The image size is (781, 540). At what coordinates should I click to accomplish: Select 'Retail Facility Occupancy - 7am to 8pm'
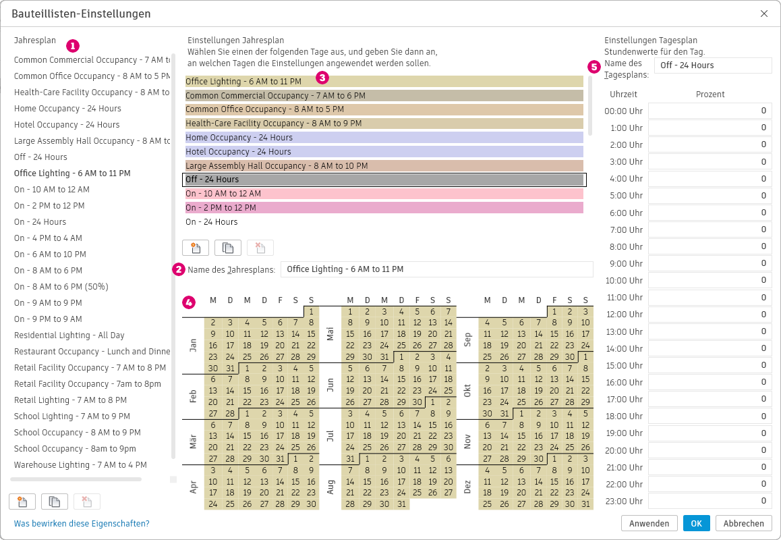coord(87,384)
